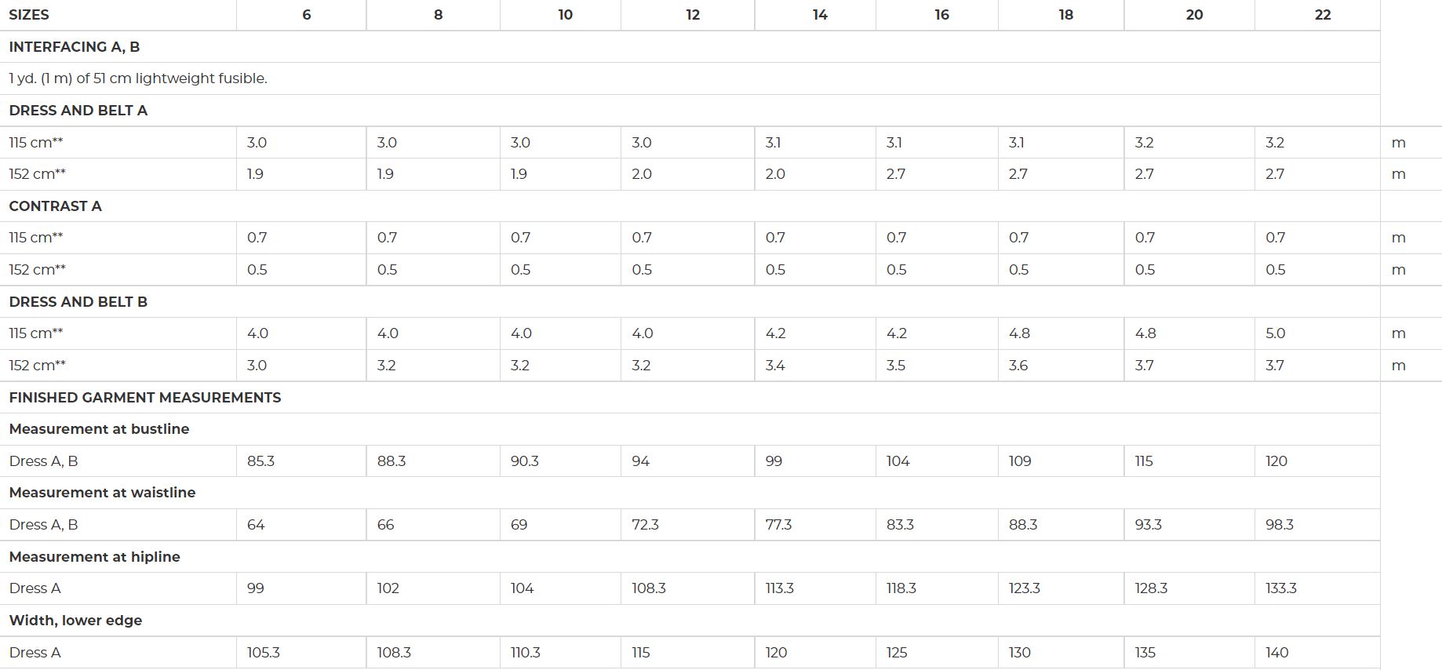This screenshot has width=1442, height=670.
Task: Select the Measurement at hipline label
Action: tap(94, 557)
